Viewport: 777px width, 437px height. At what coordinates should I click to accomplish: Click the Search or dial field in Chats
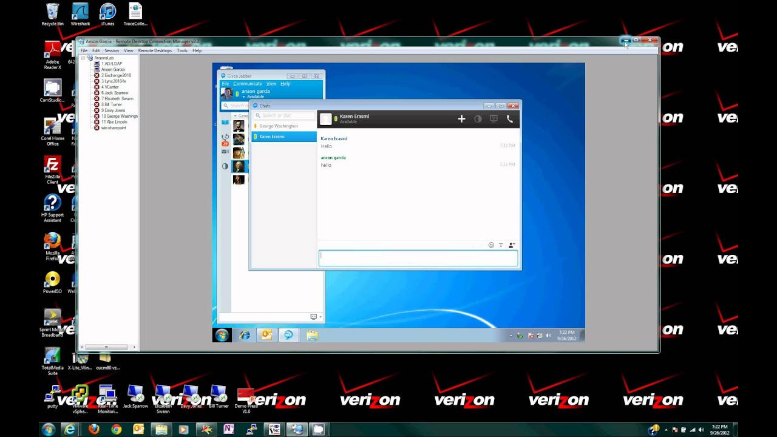coord(284,115)
